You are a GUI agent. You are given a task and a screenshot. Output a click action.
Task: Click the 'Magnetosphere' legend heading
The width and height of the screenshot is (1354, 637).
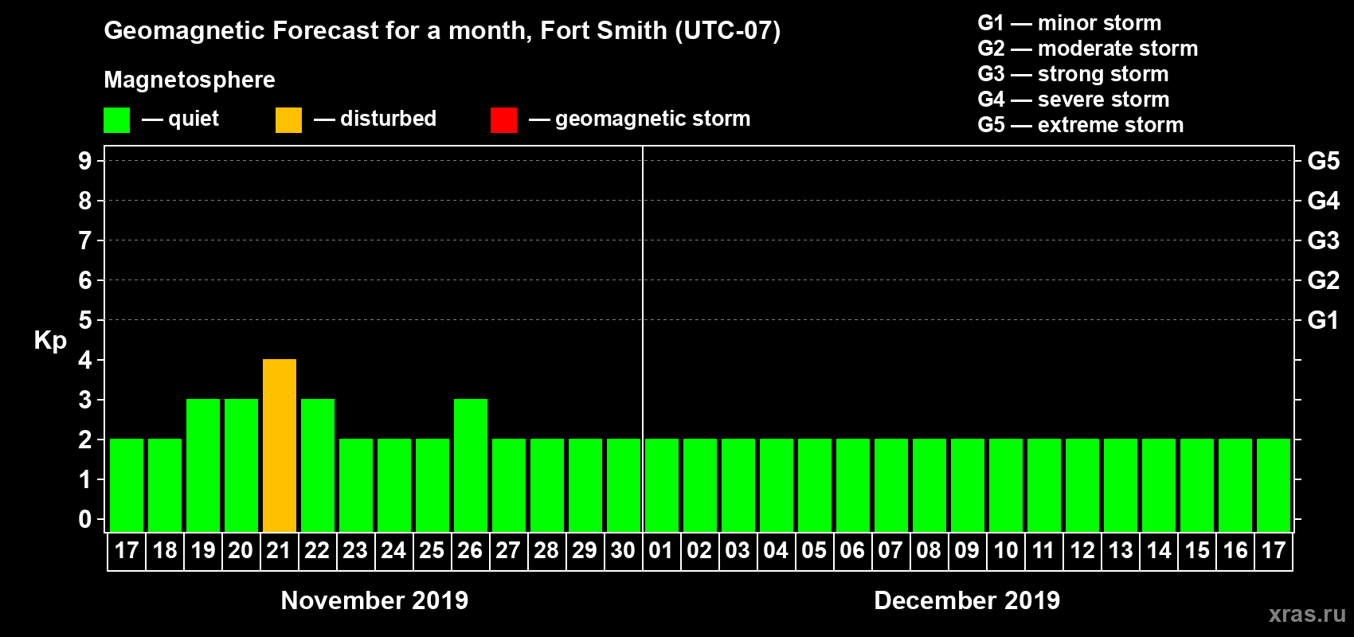pyautogui.click(x=190, y=80)
